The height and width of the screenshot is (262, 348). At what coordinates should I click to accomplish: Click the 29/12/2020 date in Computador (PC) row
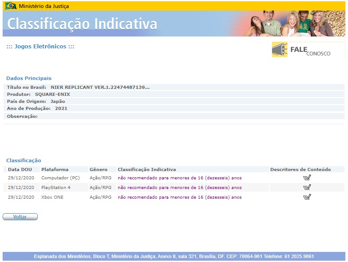point(21,178)
